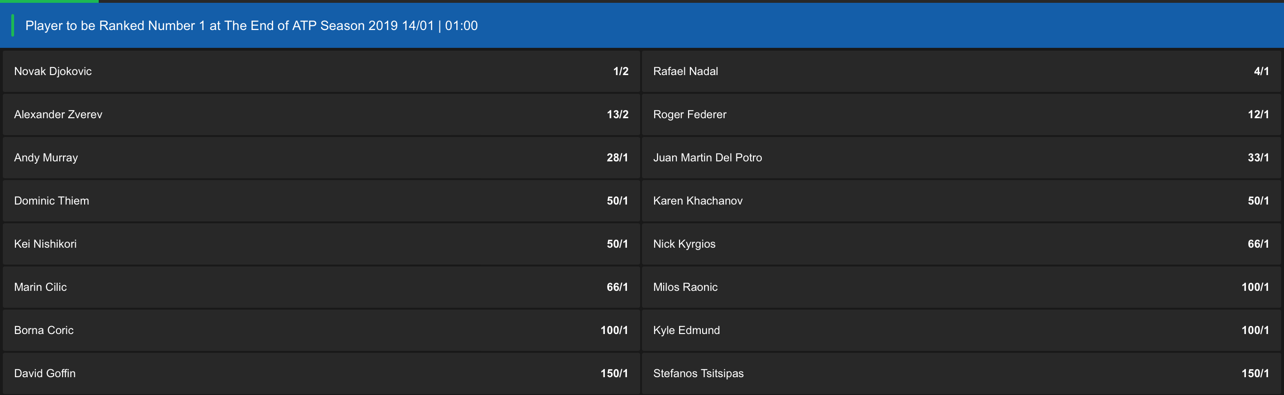Click Marin Cilic 66/1 odds
Screen dimensions: 1284x395
321,287
